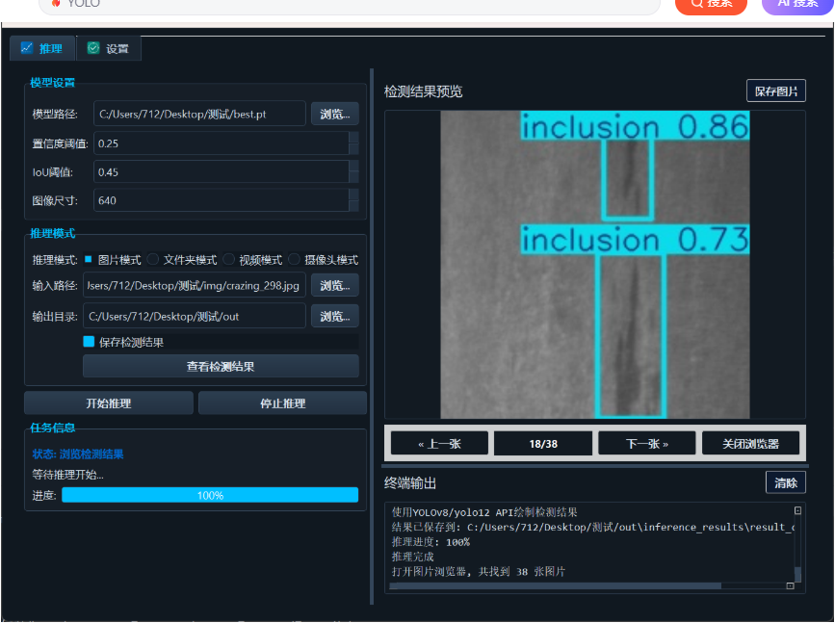Switch to the 设置 tab

[109, 45]
